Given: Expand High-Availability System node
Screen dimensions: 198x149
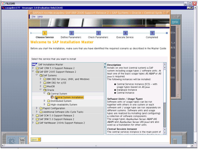Looking at the screenshot, I should point(44,105).
